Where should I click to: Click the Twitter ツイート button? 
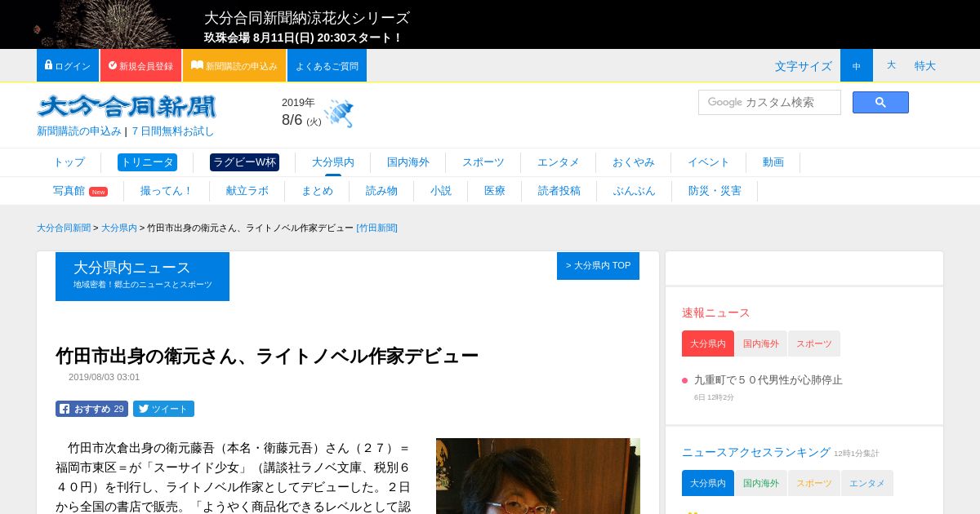coord(163,409)
